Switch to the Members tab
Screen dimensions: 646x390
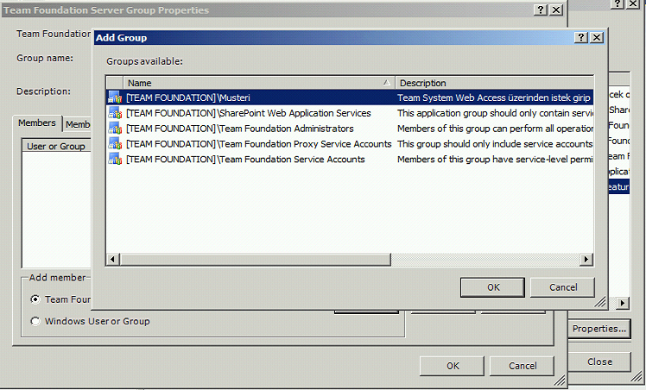(x=37, y=123)
